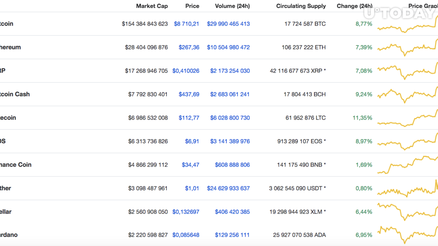Select circulating supply 17 804 413 BCH
Viewport: 438px width, 246px height.
tap(305, 94)
